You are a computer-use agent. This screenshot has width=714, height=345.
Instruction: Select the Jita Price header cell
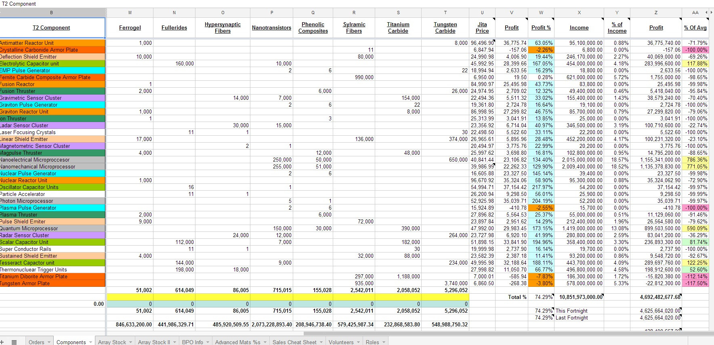click(482, 27)
